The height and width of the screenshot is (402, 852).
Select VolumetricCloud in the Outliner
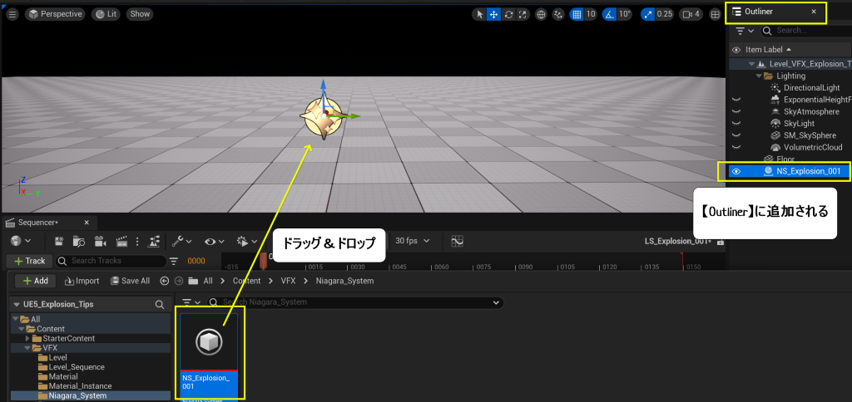pos(812,148)
